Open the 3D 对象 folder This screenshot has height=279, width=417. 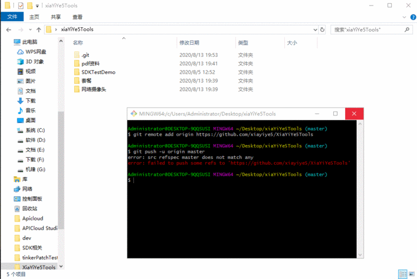pyautogui.click(x=34, y=61)
